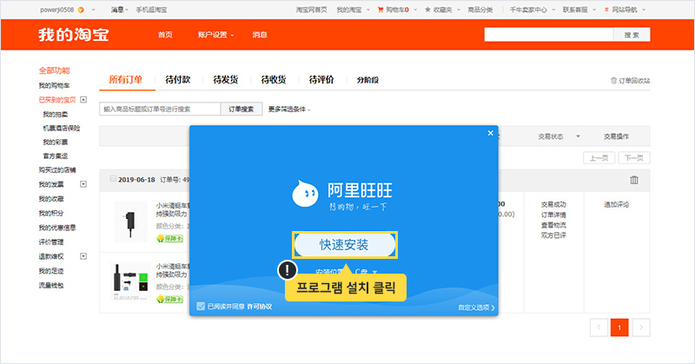Image resolution: width=695 pixels, height=364 pixels.
Task: Open 我的彩票 sidebar item
Action: (56, 142)
